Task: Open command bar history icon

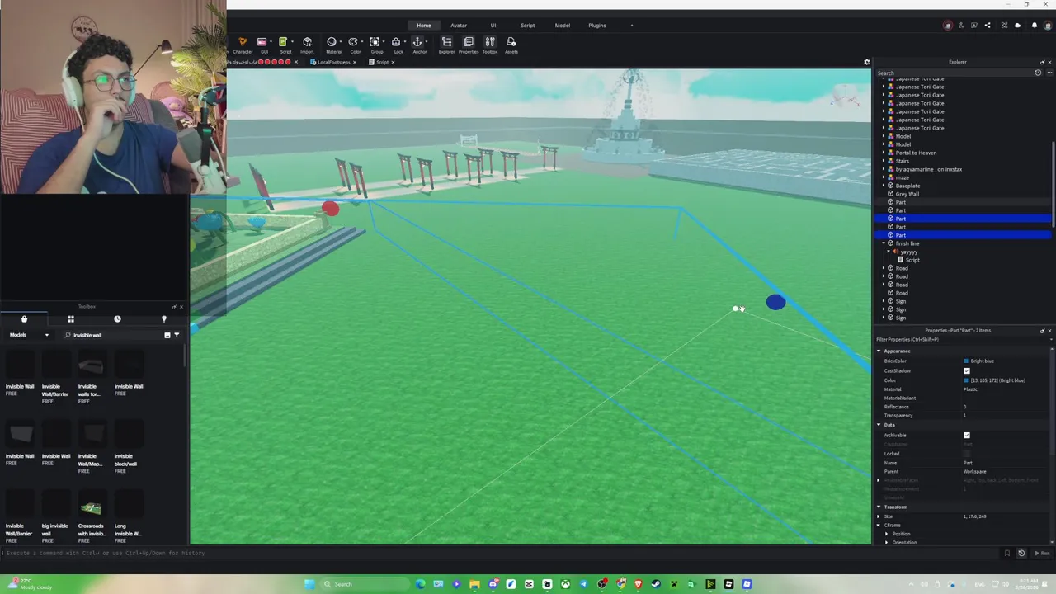Action: [x=1021, y=553]
